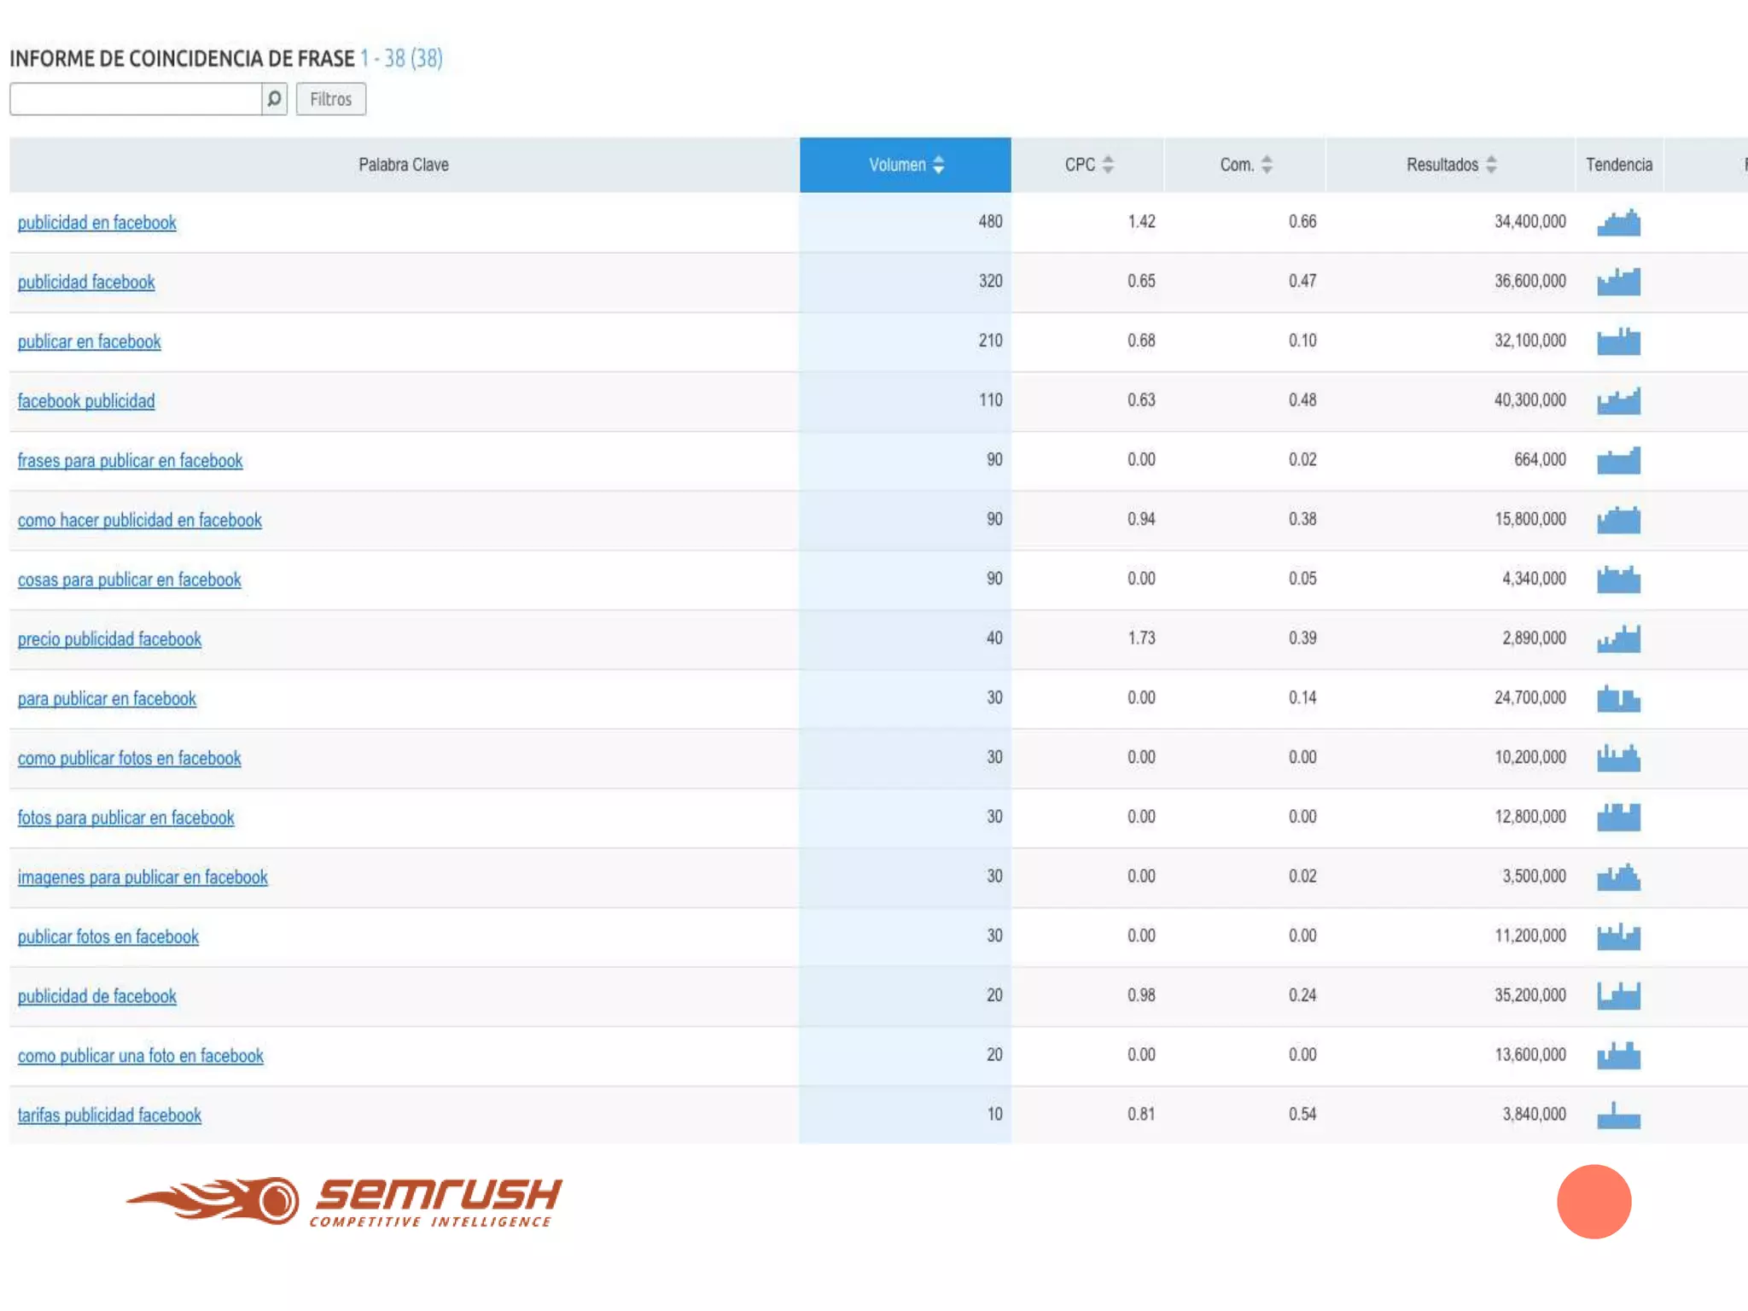Select the Palabra Clave column header
The height and width of the screenshot is (1311, 1748).
click(x=404, y=165)
